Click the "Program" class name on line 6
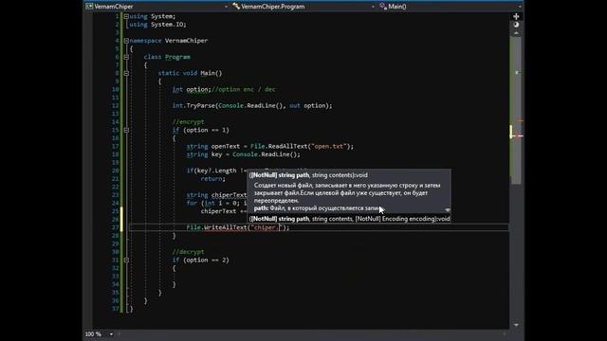The width and height of the screenshot is (607, 341). point(177,57)
